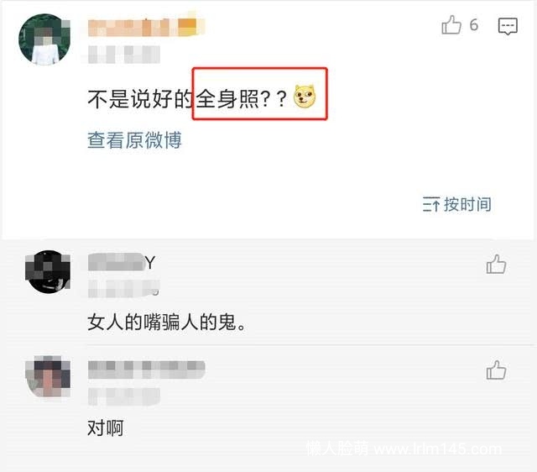Select the comment text '不是说好的全身照??'

(187, 99)
